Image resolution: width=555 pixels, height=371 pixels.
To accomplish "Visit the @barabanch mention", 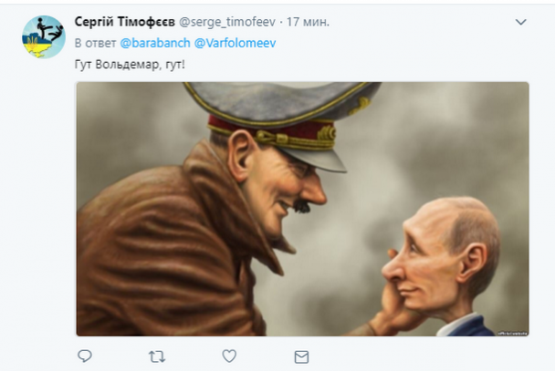I will click(x=155, y=43).
